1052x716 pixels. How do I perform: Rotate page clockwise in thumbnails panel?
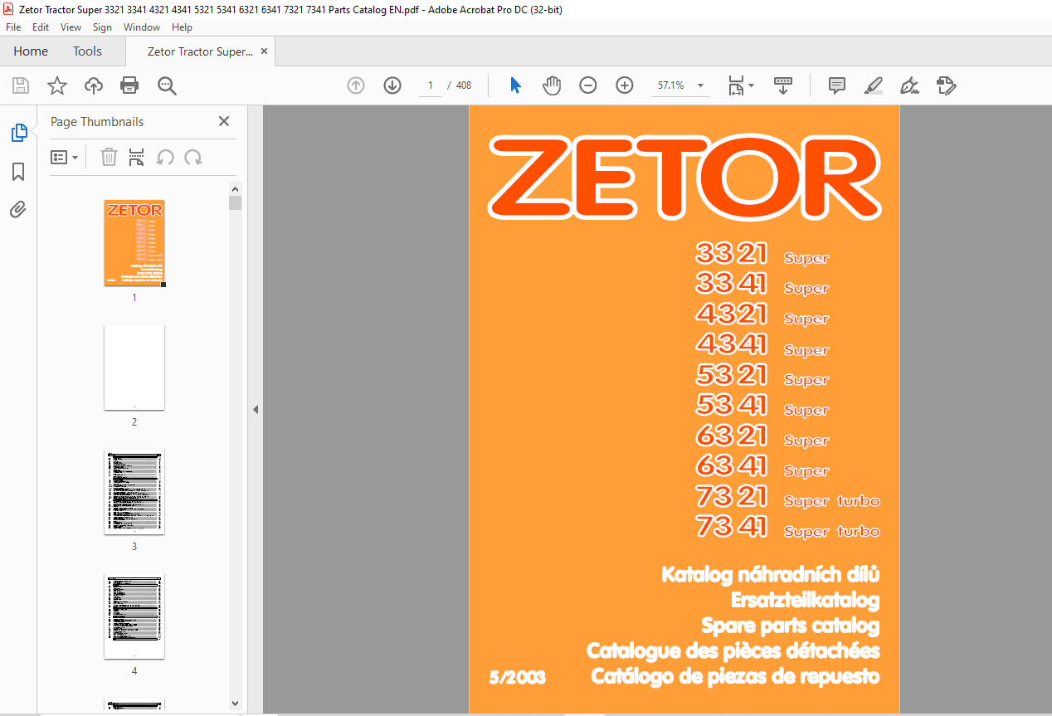click(x=193, y=157)
